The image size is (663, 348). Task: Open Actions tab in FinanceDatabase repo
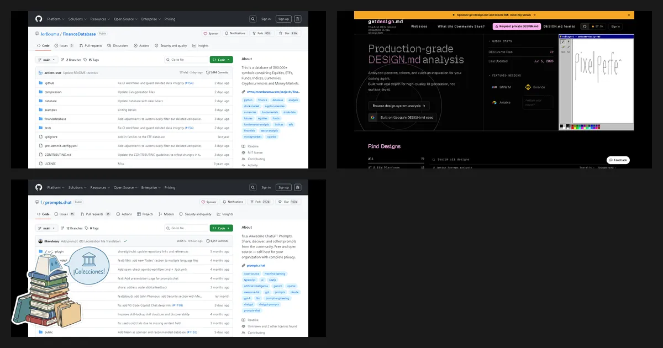(x=141, y=46)
